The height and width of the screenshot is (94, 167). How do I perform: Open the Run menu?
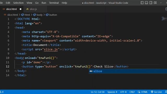click(44, 3)
